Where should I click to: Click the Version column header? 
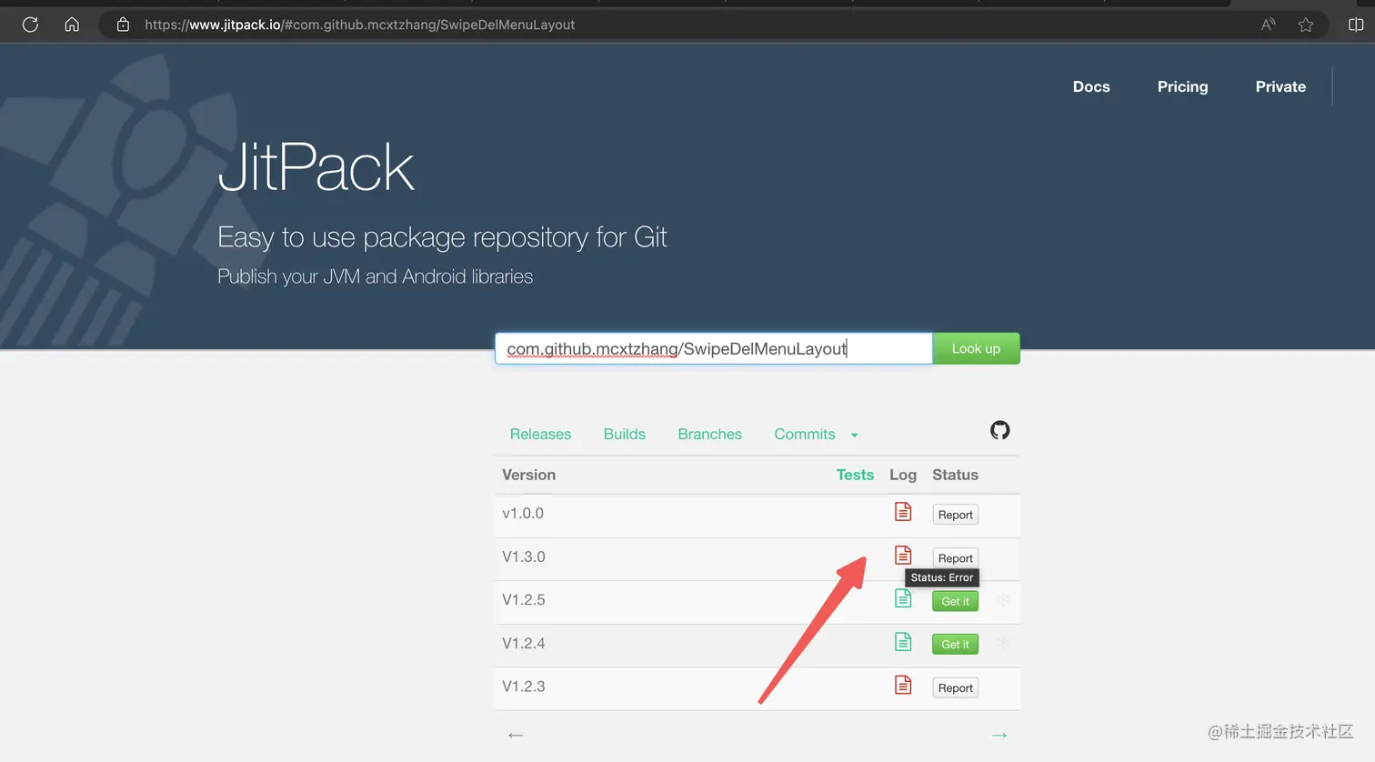(528, 475)
